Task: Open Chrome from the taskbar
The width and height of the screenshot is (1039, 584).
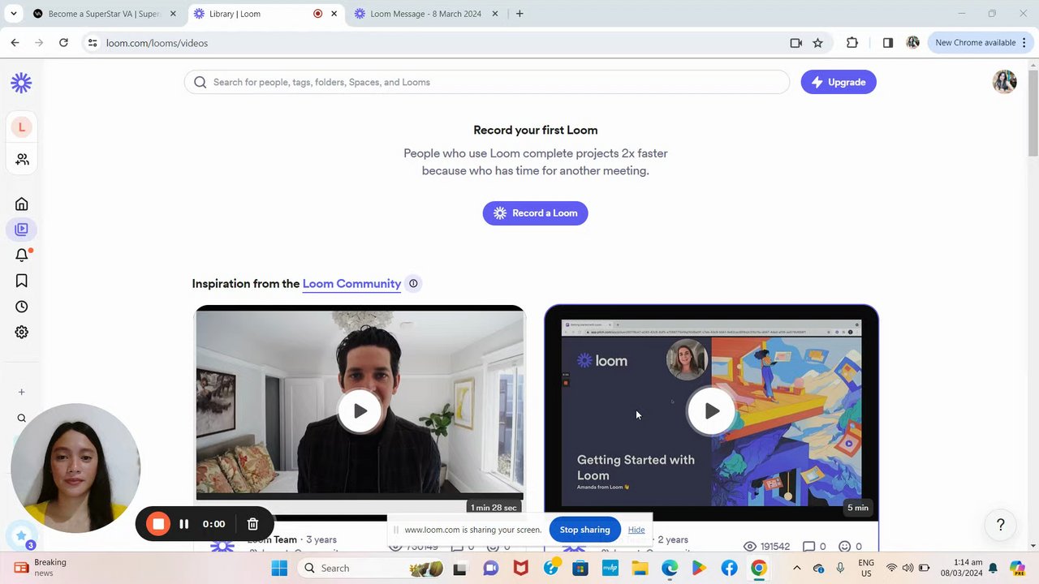Action: tap(758, 569)
